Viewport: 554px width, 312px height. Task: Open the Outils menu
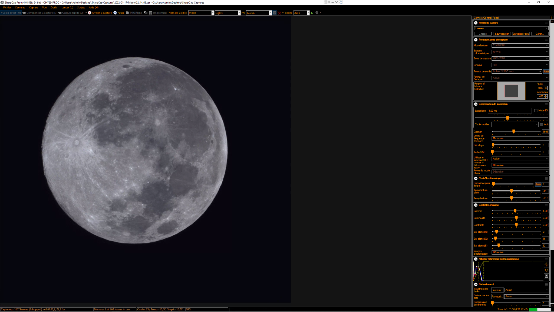point(54,8)
